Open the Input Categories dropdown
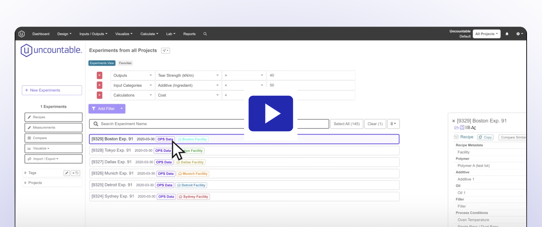The image size is (542, 227). click(132, 85)
